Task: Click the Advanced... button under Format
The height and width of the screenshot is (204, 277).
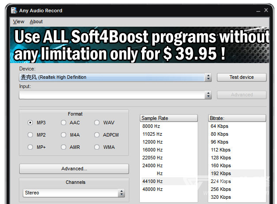Action: 74,169
